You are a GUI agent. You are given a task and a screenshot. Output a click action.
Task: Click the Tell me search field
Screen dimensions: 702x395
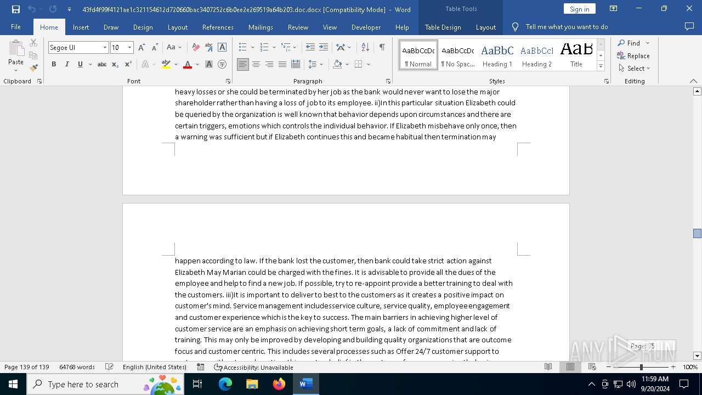[x=567, y=27]
